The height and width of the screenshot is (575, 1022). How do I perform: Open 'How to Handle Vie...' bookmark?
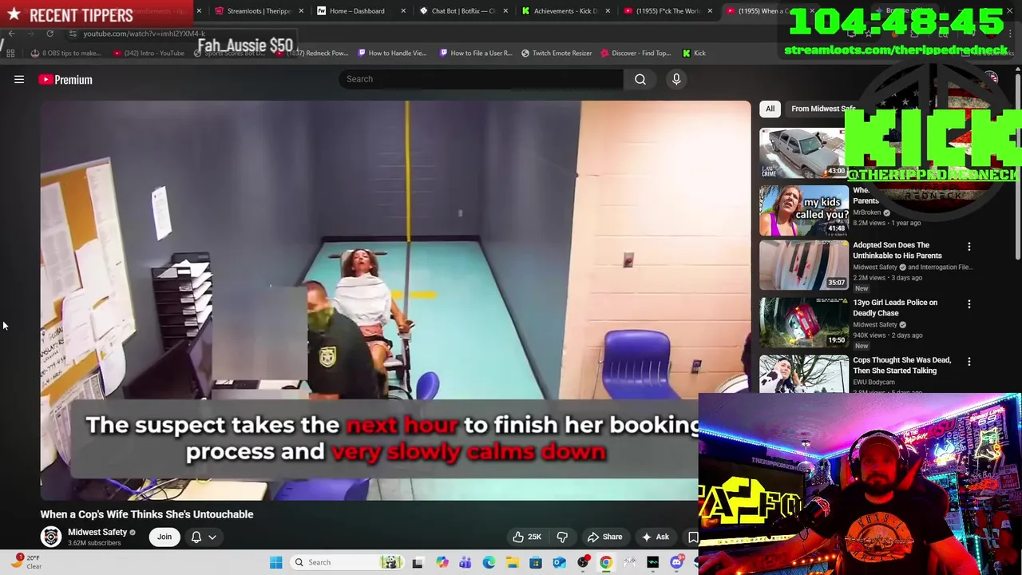[x=391, y=53]
